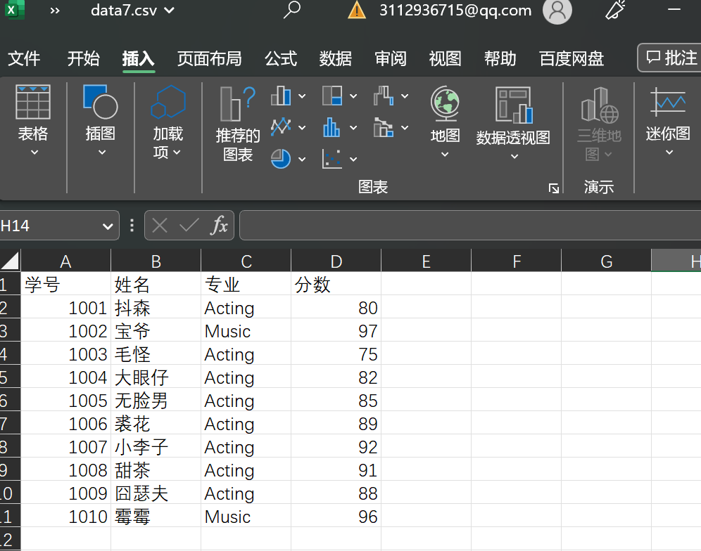Click the account warning triangle icon

357,10
